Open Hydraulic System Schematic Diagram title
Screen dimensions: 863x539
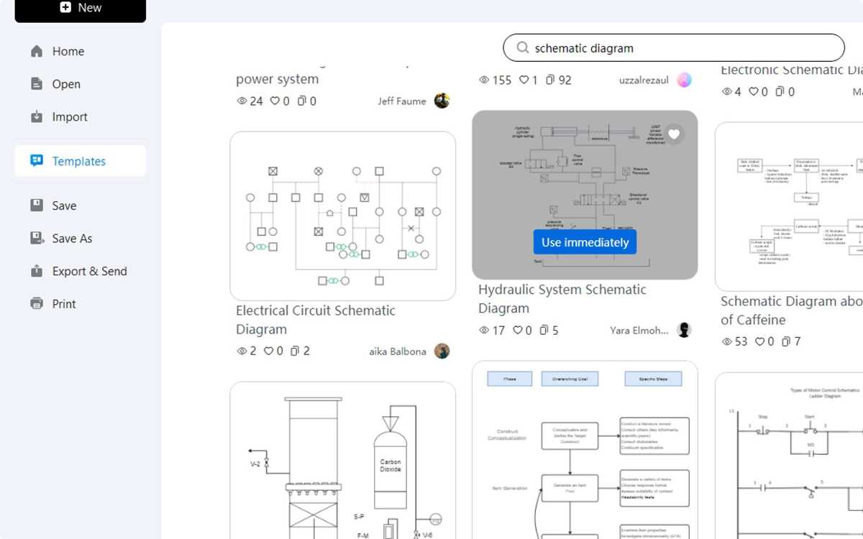[x=562, y=299]
